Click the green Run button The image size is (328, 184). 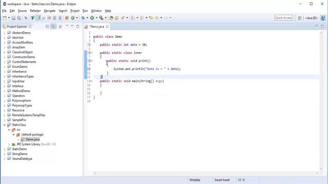[x=92, y=18]
